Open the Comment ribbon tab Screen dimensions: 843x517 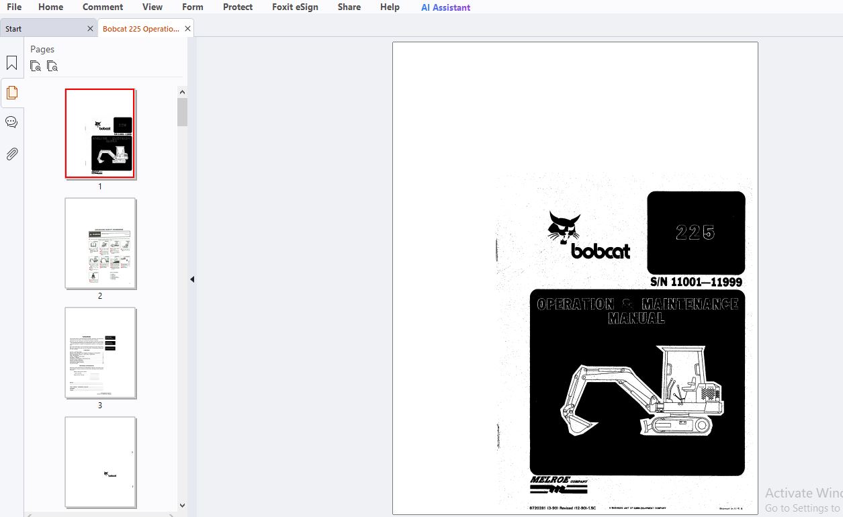103,7
